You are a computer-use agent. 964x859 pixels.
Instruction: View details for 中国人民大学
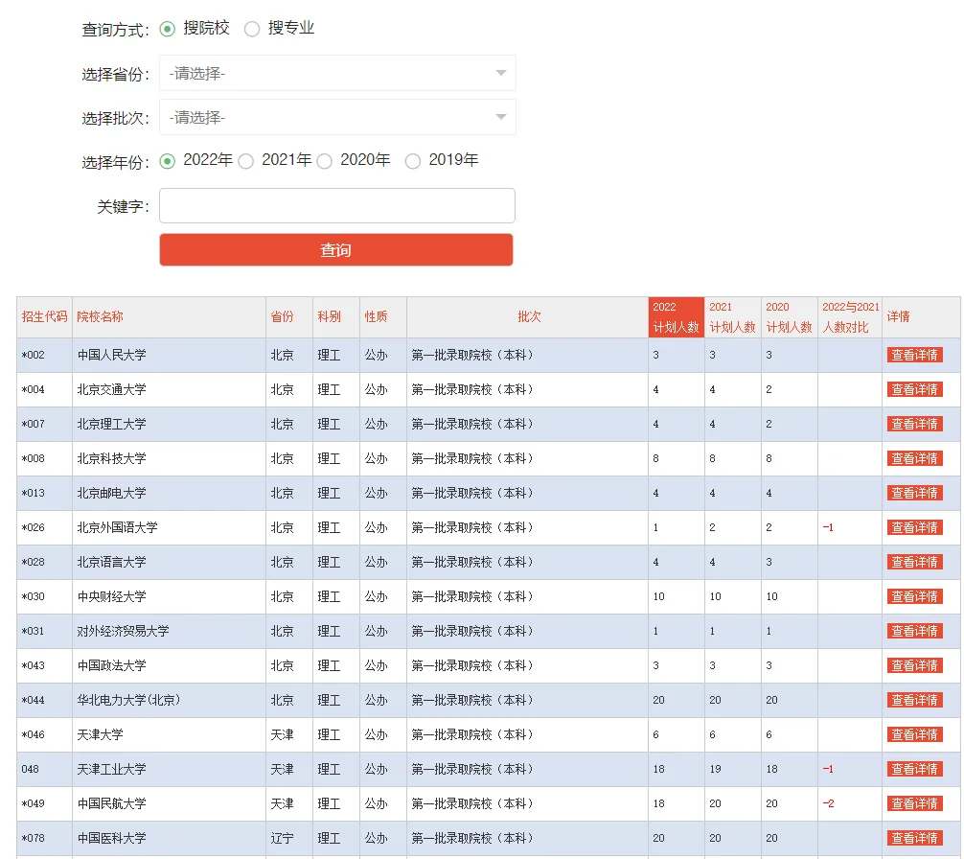pyautogui.click(x=915, y=355)
